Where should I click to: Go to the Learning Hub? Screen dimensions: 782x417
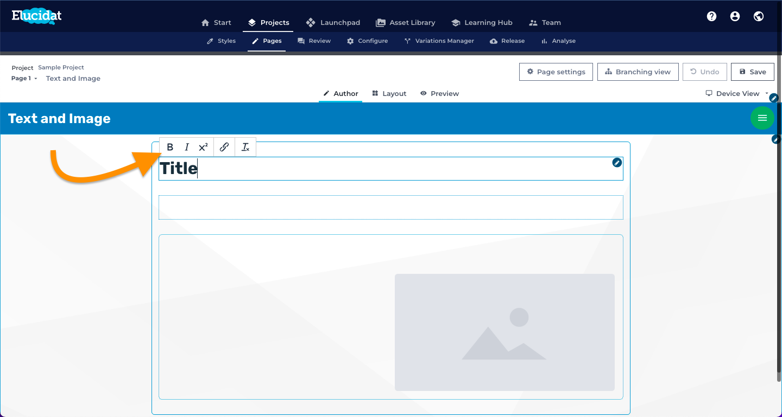click(482, 22)
